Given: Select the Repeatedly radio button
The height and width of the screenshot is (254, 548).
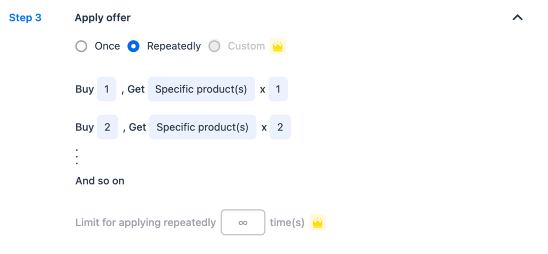Looking at the screenshot, I should tap(133, 46).
